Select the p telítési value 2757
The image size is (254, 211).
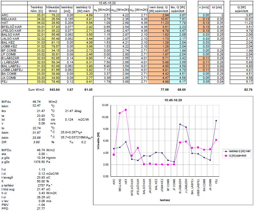coord(41,186)
